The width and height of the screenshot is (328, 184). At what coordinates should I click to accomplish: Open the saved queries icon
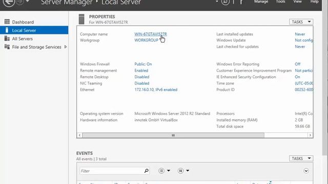180,171
